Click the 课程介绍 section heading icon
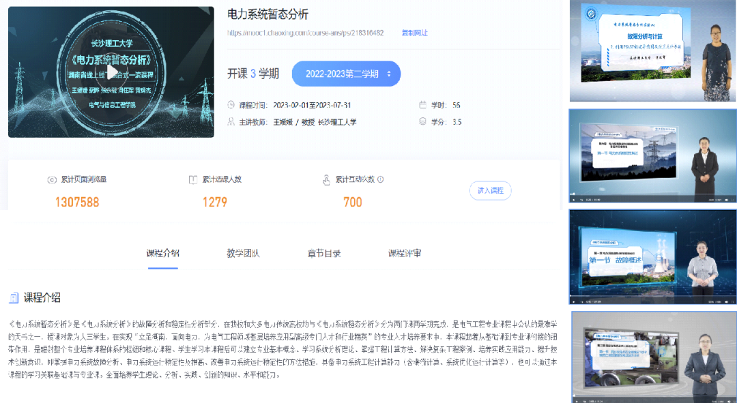This screenshot has width=737, height=403. pos(14,298)
